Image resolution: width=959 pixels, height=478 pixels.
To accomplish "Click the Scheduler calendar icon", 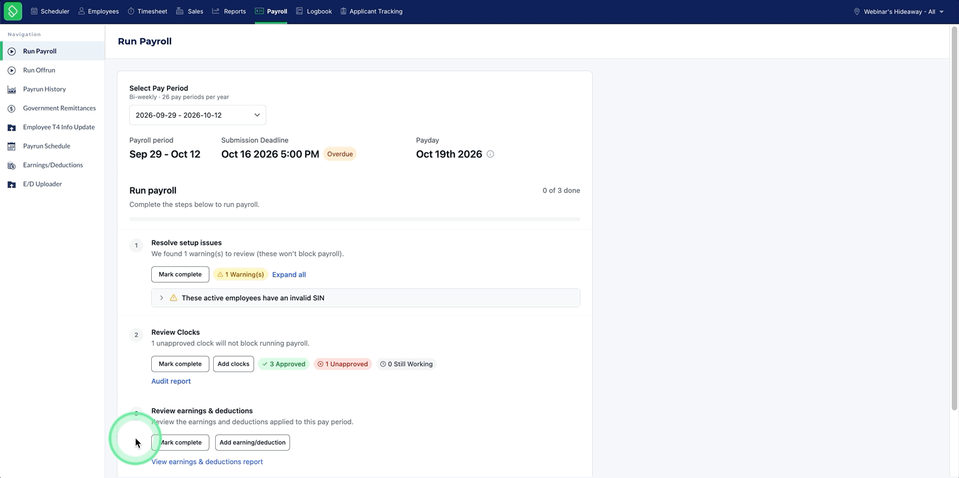I will (35, 11).
